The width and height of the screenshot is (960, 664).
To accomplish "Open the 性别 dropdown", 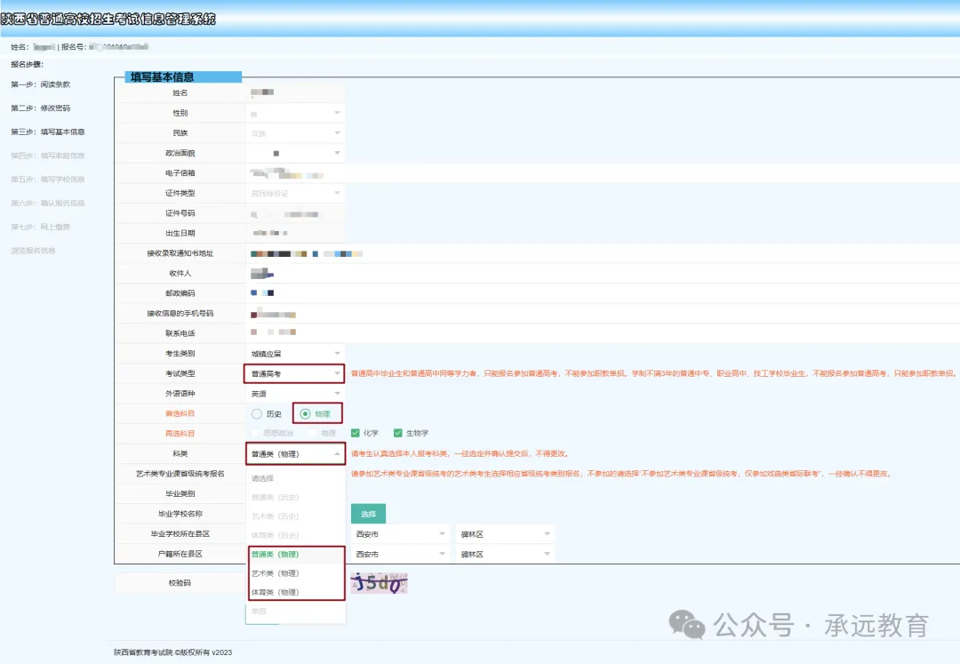I will (x=294, y=113).
